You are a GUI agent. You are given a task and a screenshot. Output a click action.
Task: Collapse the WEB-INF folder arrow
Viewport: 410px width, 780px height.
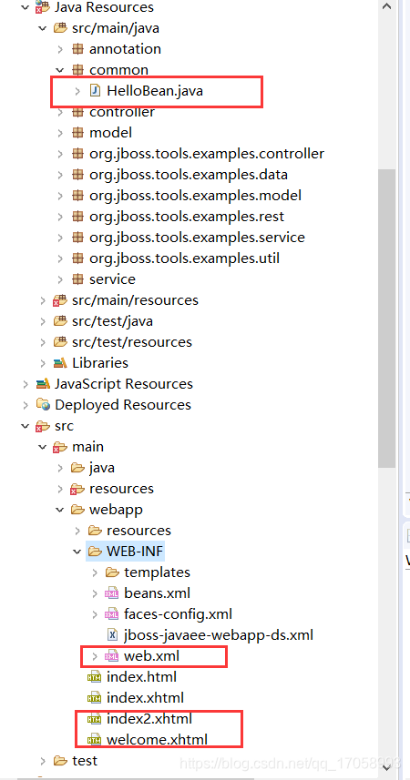(x=77, y=552)
